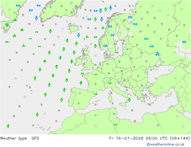Screen dimensions: 191x147
Task: Select the snow symbol near the Caspian region
Action: (184, 42)
